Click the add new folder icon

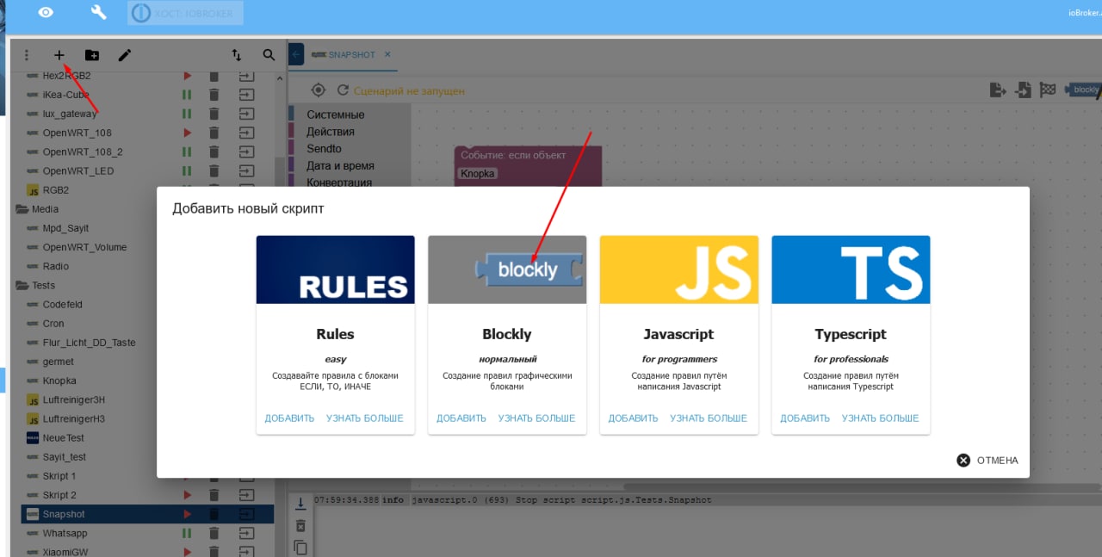coord(92,55)
